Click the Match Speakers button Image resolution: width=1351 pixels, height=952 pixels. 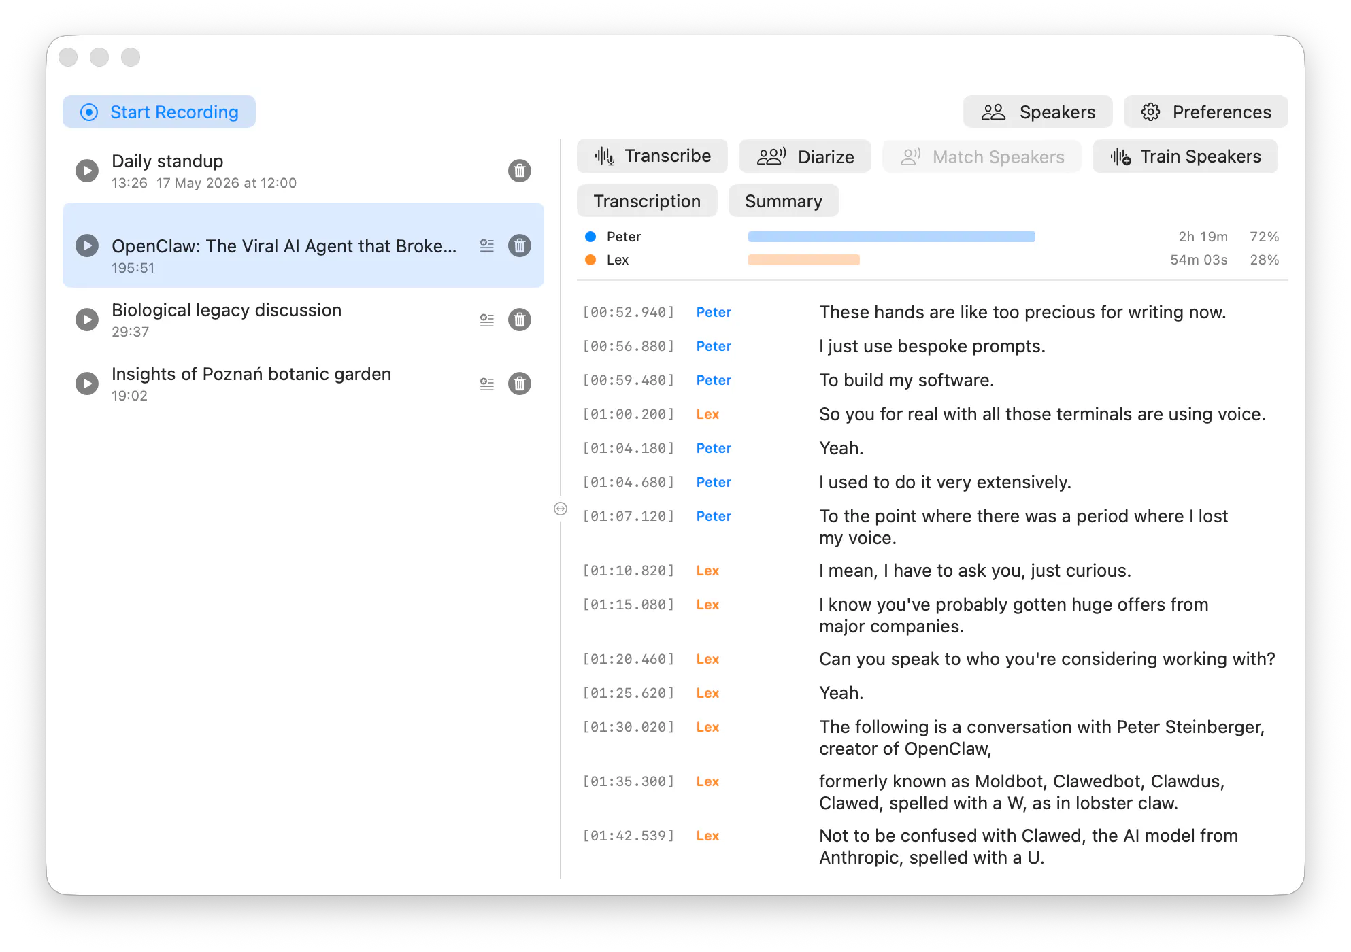point(982,156)
